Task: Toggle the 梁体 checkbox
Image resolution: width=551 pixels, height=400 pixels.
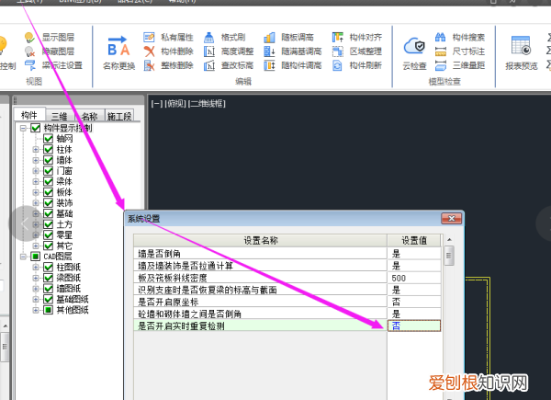Action: coord(49,181)
